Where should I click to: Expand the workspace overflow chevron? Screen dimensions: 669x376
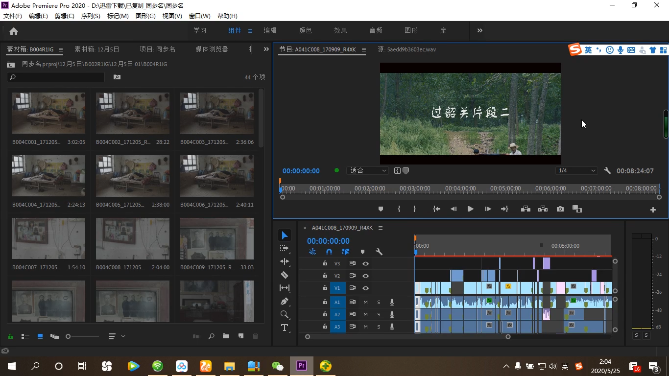point(479,30)
